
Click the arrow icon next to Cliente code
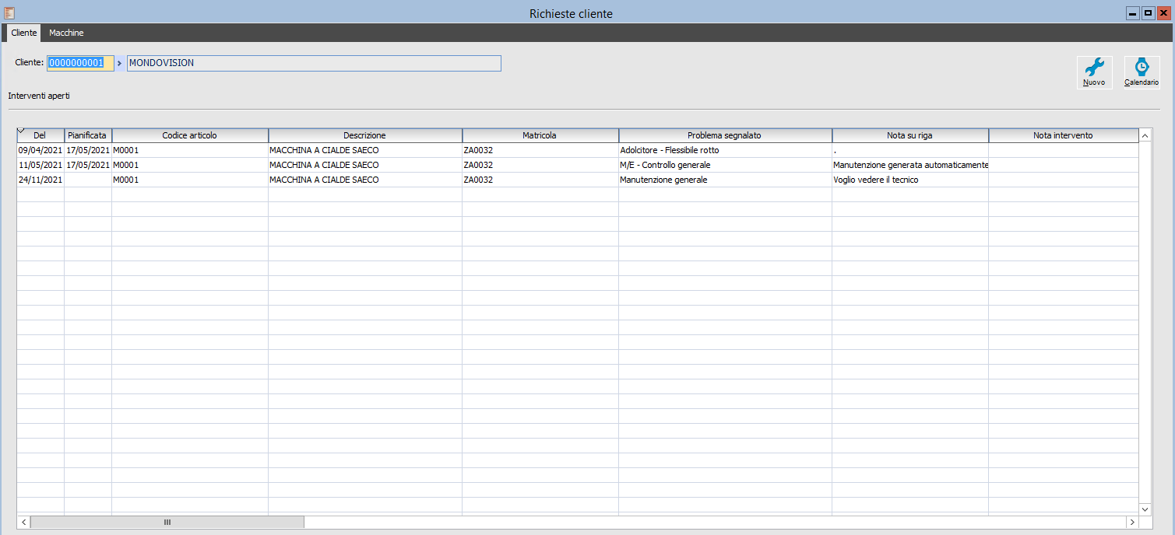120,63
